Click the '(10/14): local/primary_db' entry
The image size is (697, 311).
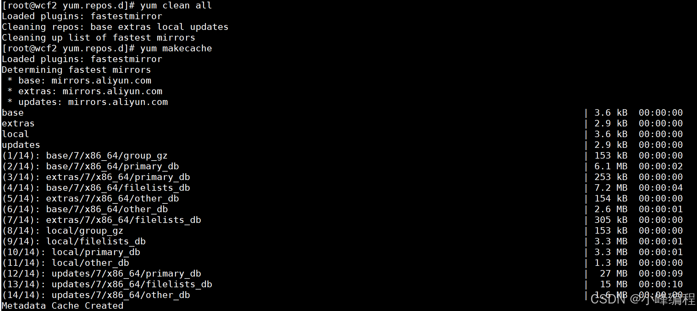pyautogui.click(x=71, y=252)
